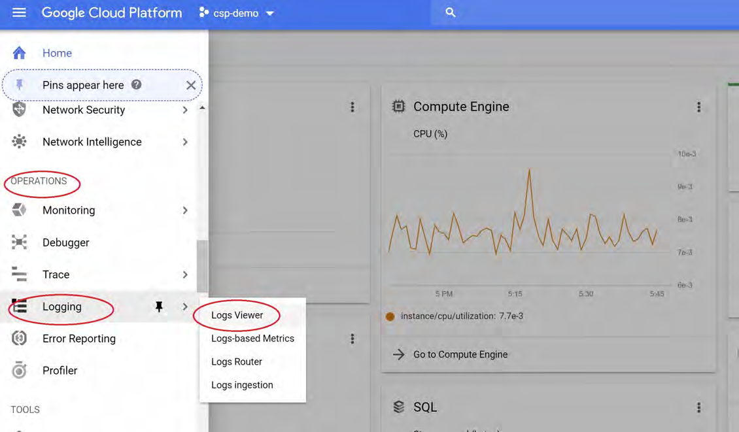This screenshot has height=432, width=739.
Task: Click the Network Security shield icon
Action: (x=20, y=110)
